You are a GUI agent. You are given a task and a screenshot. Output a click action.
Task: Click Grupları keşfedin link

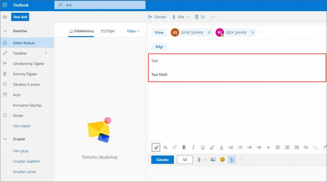coord(27,161)
